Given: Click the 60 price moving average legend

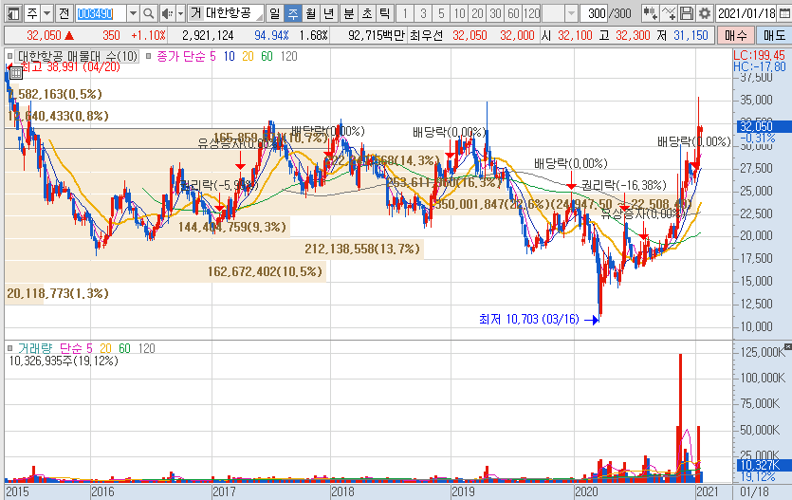Looking at the screenshot, I should pos(267,56).
